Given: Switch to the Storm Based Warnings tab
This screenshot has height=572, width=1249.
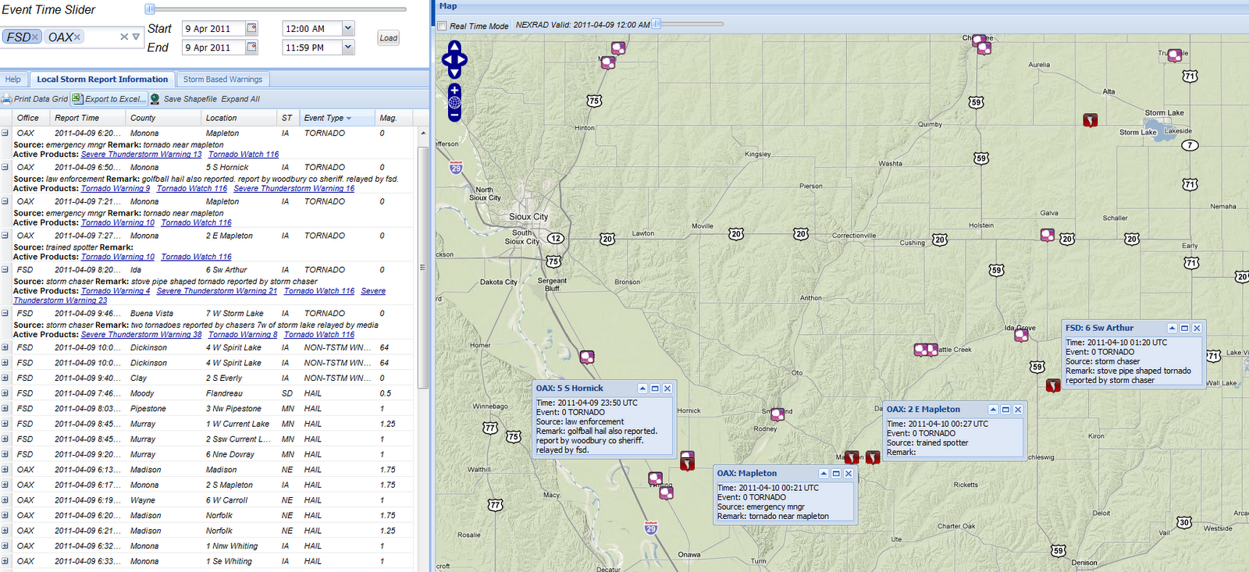Looking at the screenshot, I should coord(222,79).
